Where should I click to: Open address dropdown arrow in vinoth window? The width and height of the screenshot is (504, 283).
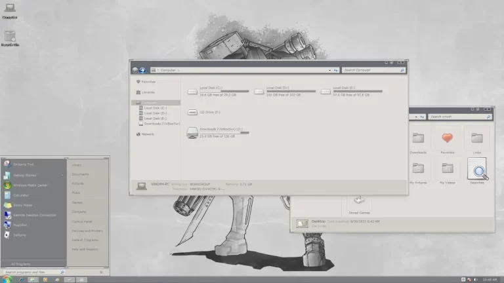coord(416,117)
